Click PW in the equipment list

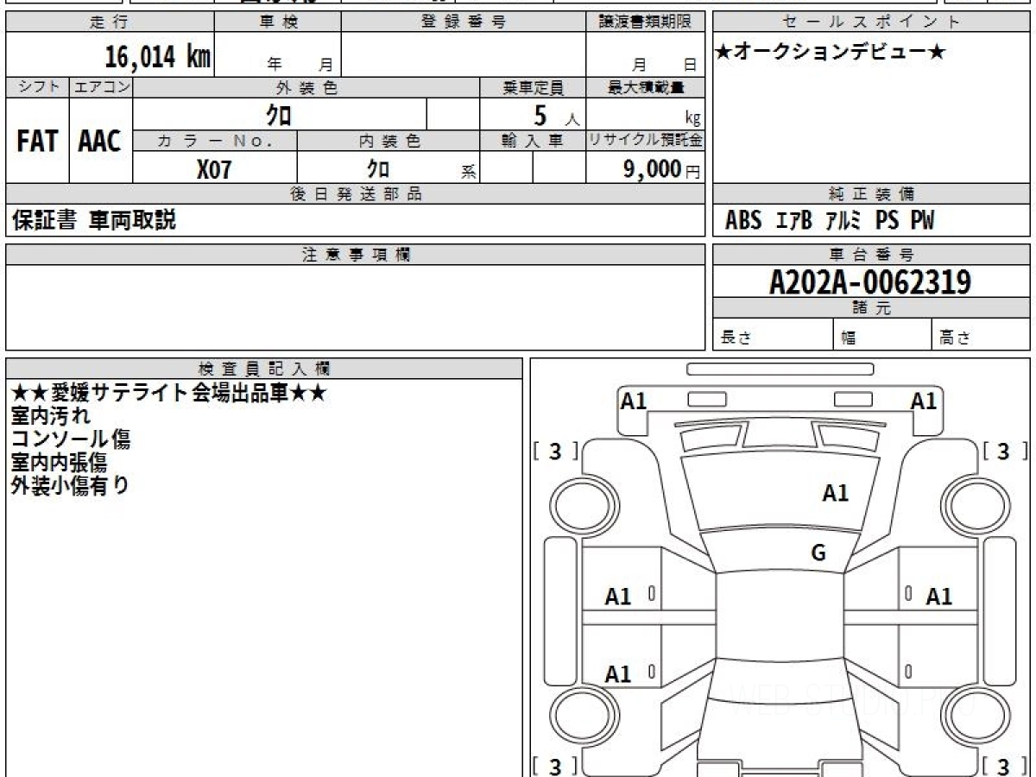tap(922, 221)
